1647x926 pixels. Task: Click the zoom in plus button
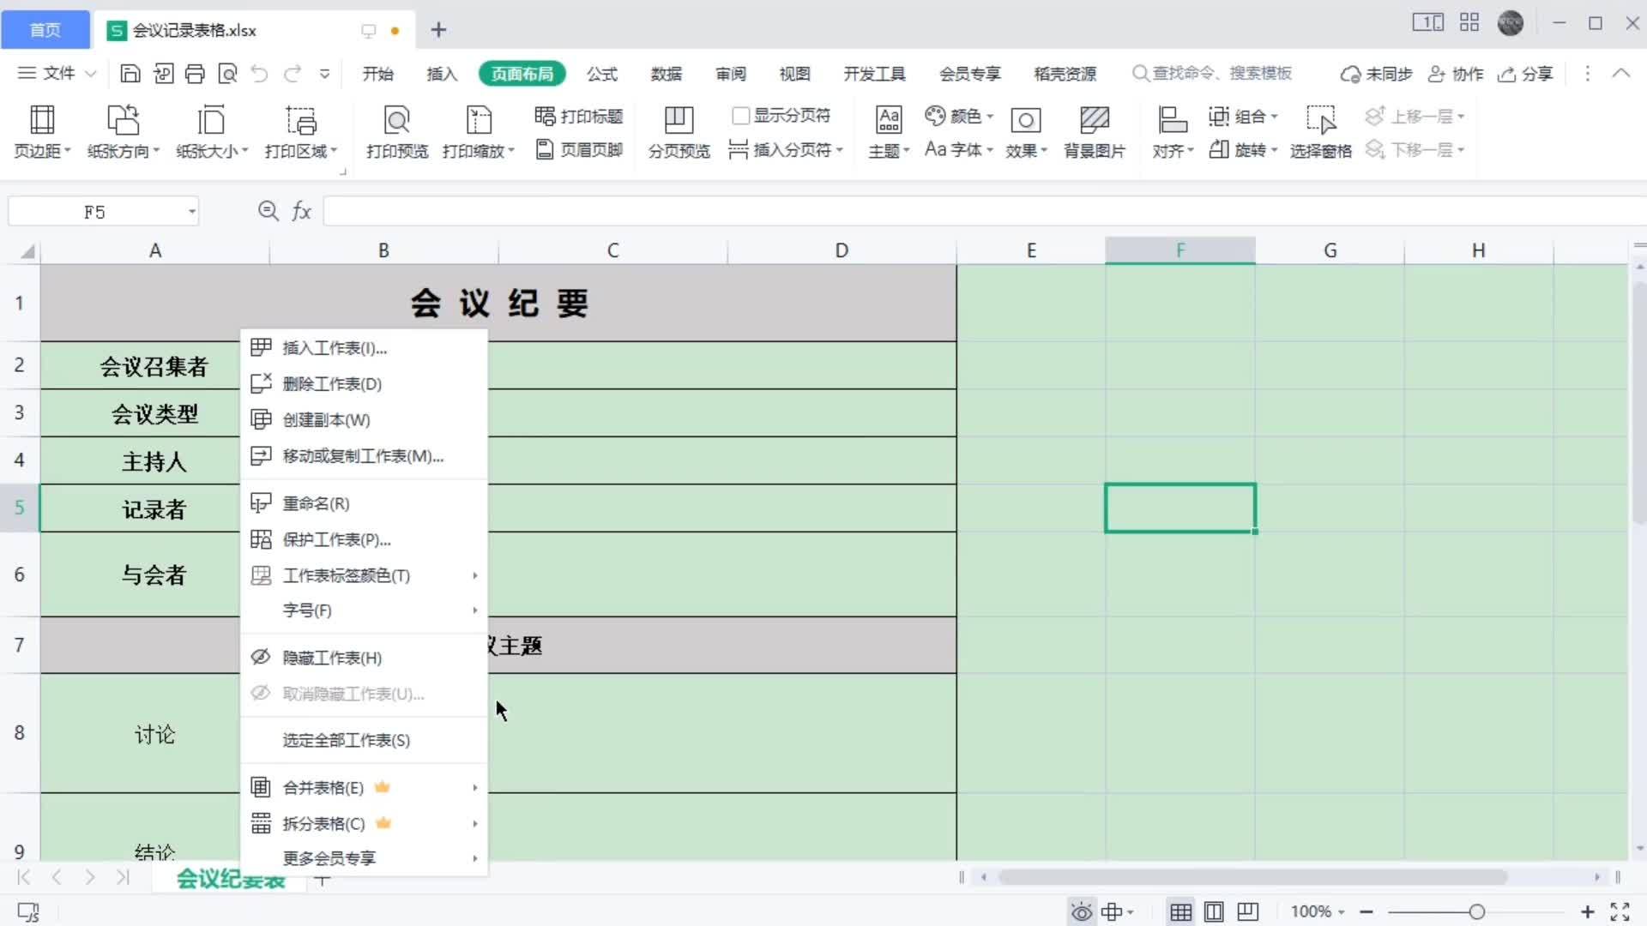(x=1588, y=911)
